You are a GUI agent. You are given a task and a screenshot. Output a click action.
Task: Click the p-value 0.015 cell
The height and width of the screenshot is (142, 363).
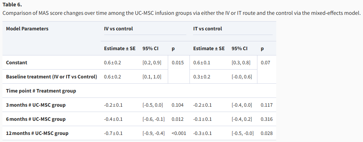[x=178, y=63]
